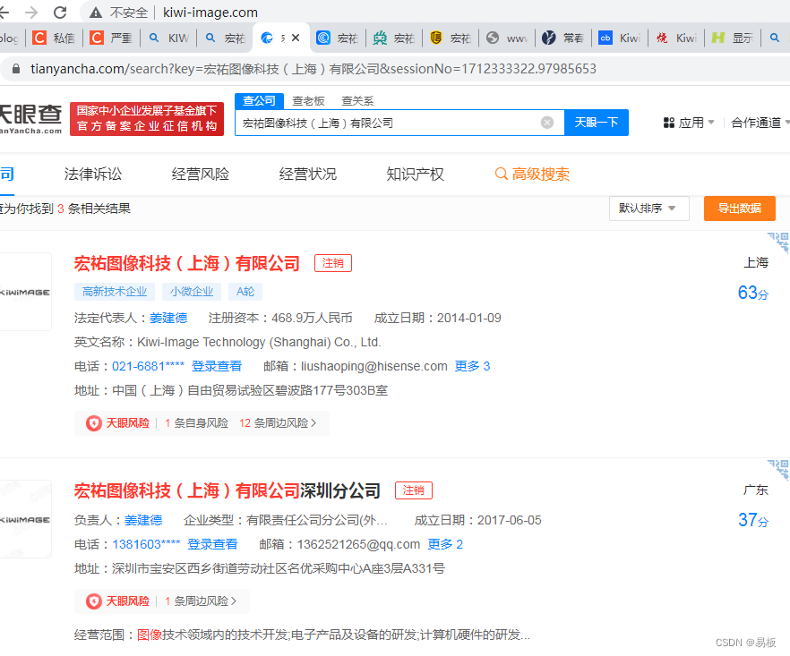Image resolution: width=790 pixels, height=656 pixels.
Task: Click the email 1362521265@qq.com
Action: pyautogui.click(x=358, y=545)
